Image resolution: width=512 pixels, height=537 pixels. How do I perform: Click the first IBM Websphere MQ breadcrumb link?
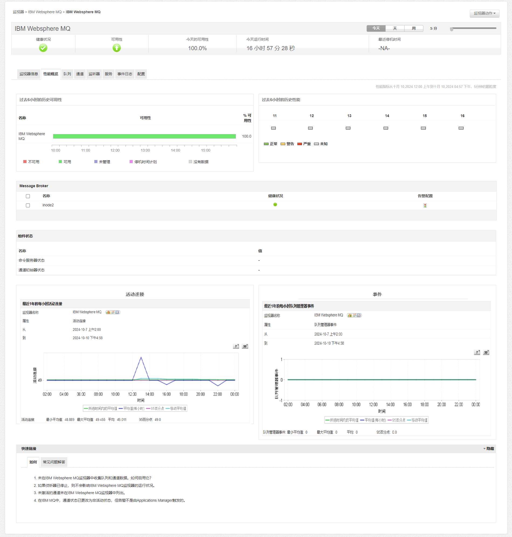click(45, 12)
